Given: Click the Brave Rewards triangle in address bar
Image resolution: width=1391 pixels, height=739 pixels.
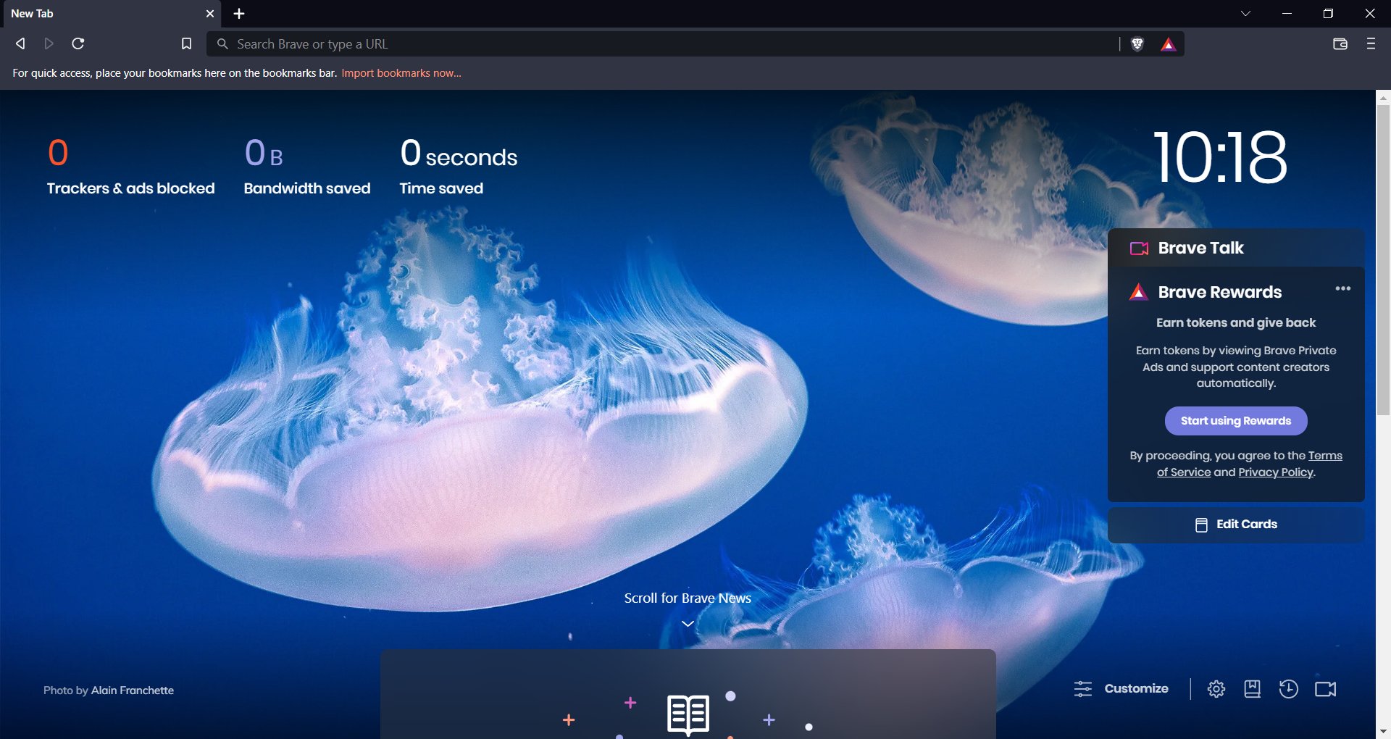Looking at the screenshot, I should 1168,44.
